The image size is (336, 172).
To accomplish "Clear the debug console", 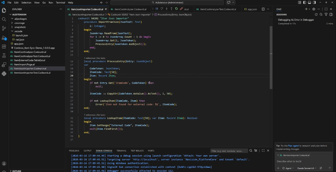I will [x=256, y=151].
